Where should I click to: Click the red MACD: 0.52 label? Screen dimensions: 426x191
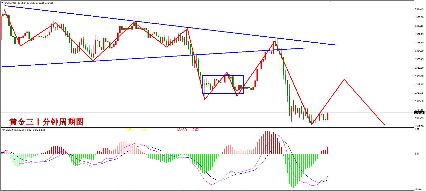coord(188,130)
